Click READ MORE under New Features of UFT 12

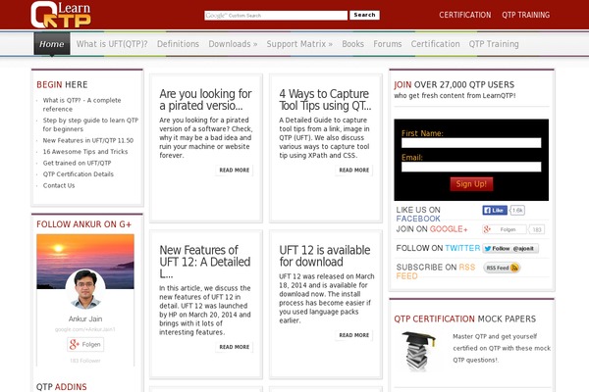pyautogui.click(x=235, y=347)
